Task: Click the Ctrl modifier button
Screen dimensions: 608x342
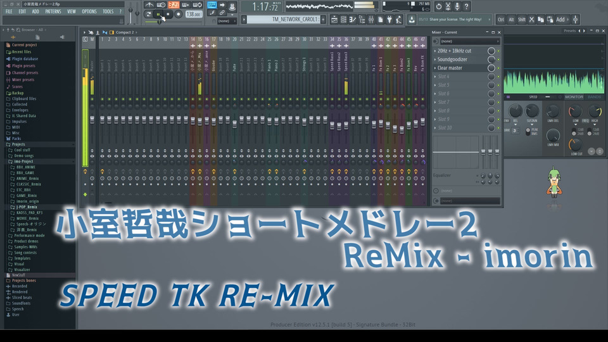Action: [501, 20]
